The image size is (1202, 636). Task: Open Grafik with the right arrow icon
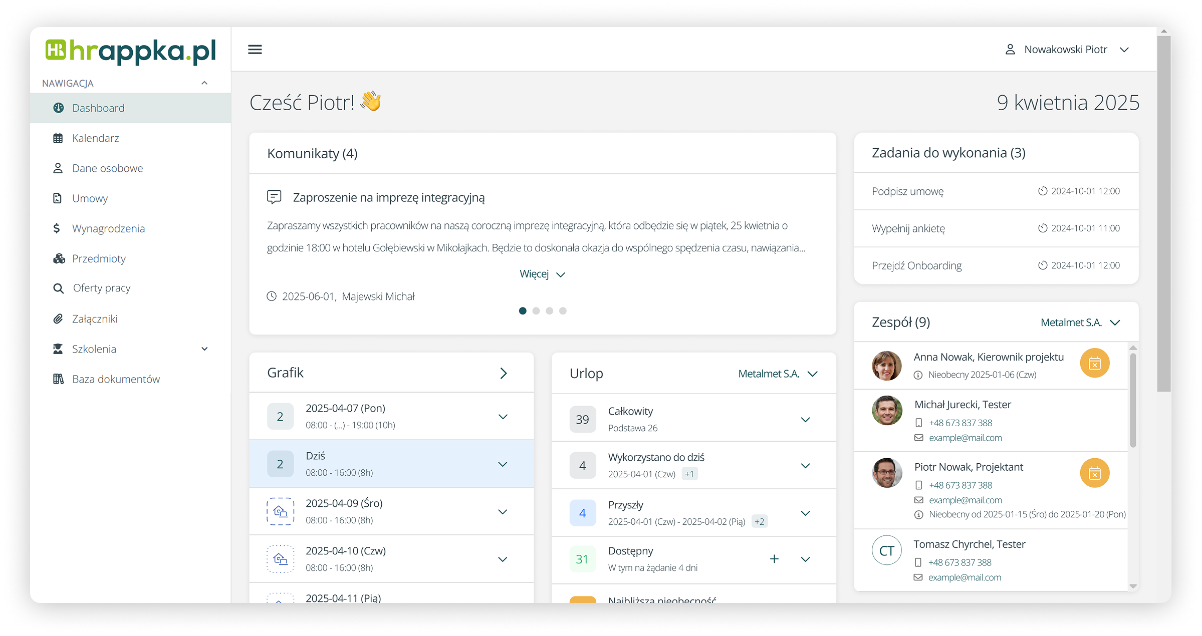tap(503, 373)
